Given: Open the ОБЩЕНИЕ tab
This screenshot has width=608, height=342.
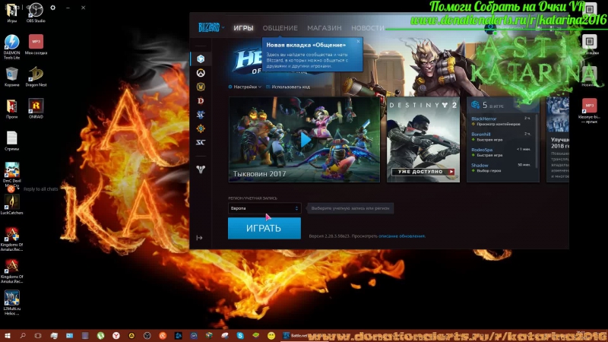Looking at the screenshot, I should coord(280,28).
